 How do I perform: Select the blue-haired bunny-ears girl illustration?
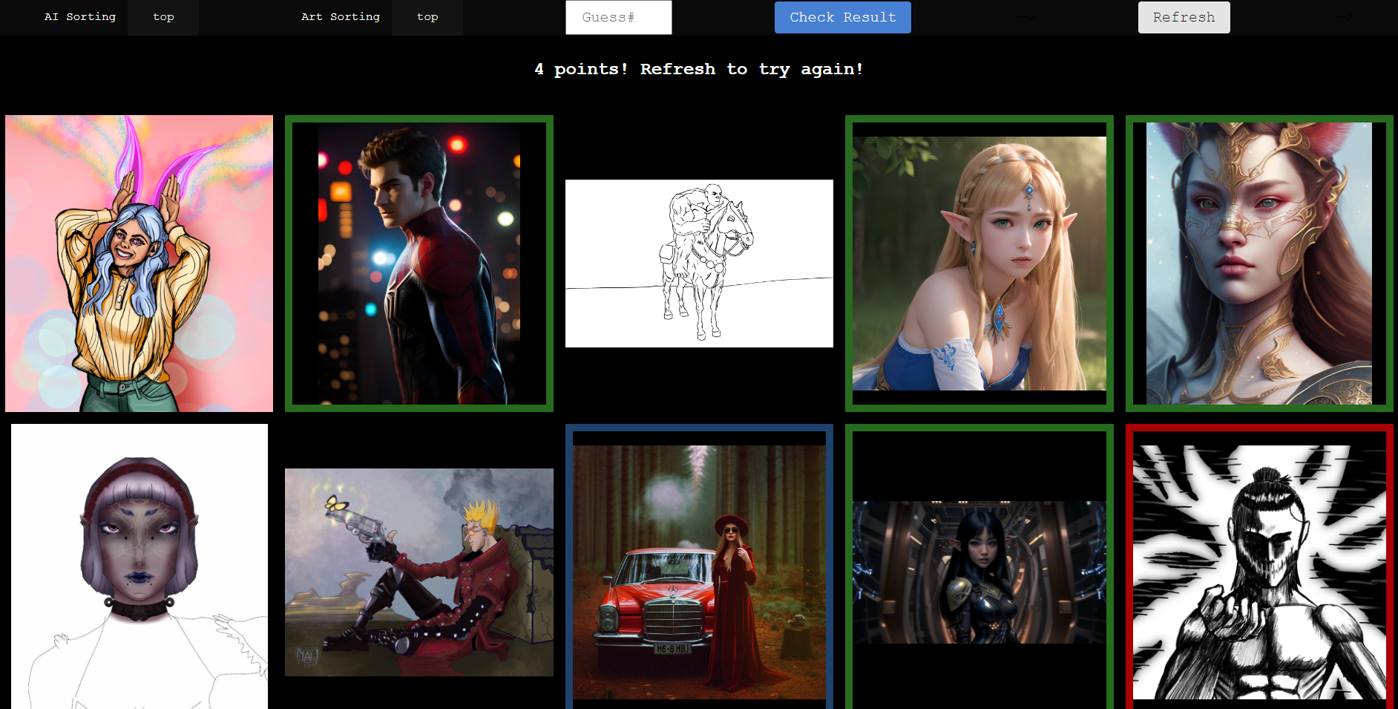click(x=139, y=264)
